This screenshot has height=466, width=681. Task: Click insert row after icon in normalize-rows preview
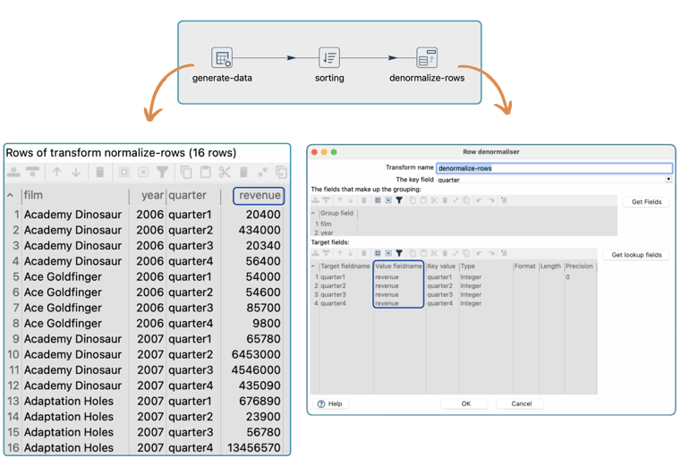pyautogui.click(x=32, y=172)
